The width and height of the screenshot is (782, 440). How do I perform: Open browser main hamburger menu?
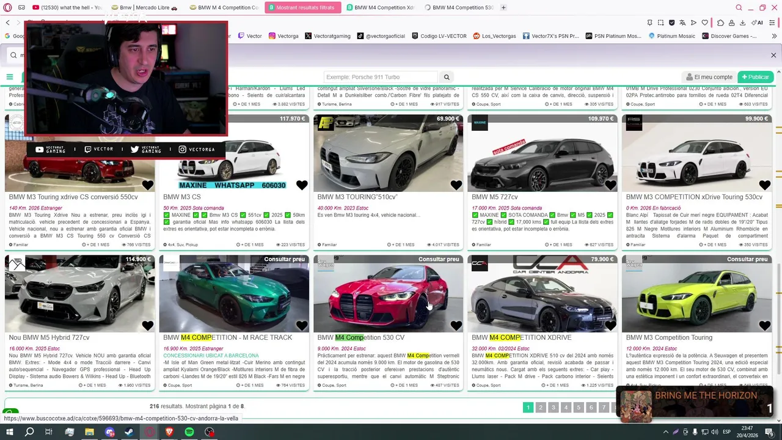click(x=772, y=23)
